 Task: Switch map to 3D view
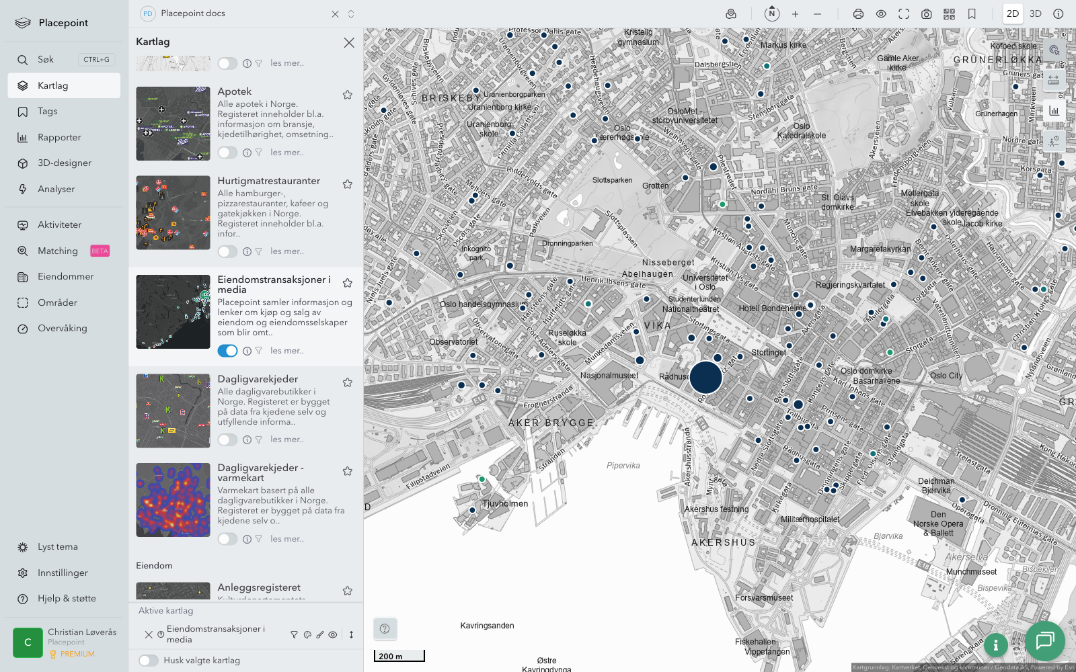coord(1036,14)
